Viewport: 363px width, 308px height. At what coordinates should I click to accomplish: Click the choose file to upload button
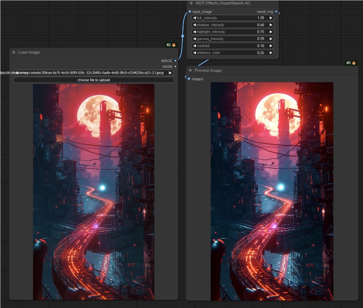coord(94,80)
